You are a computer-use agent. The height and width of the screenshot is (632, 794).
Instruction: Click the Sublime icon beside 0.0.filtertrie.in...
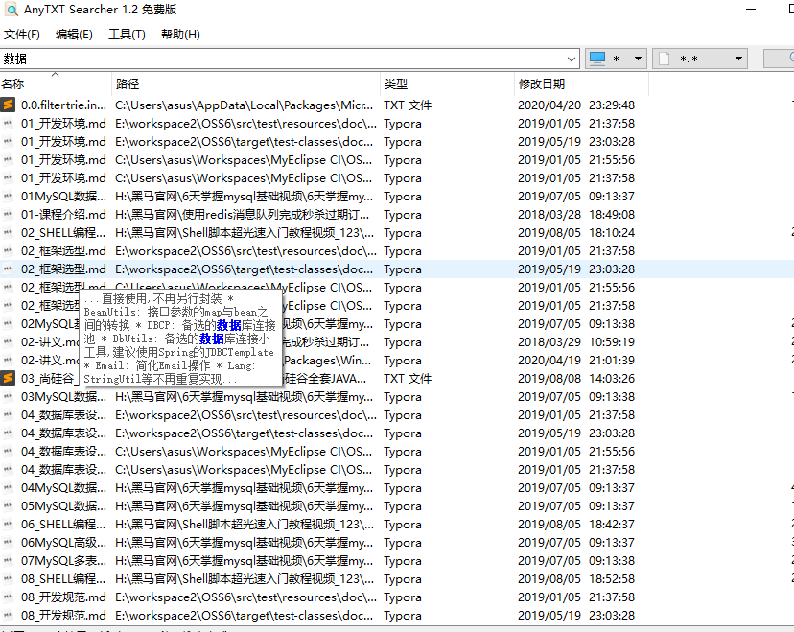(x=8, y=105)
